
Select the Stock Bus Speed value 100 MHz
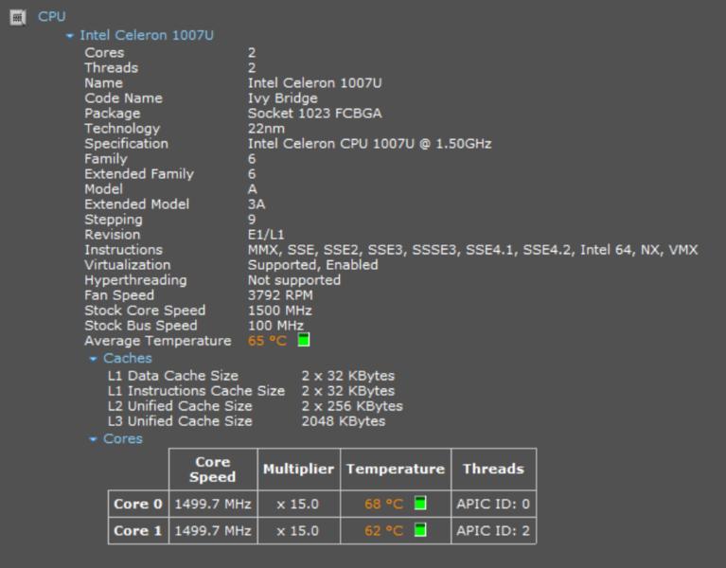point(276,326)
